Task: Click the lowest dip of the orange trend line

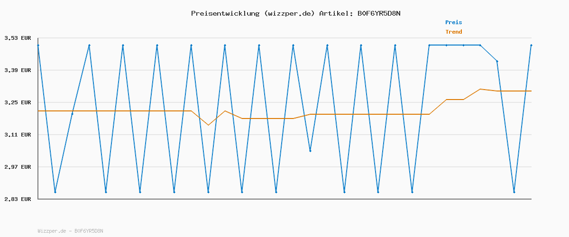Action: point(208,125)
